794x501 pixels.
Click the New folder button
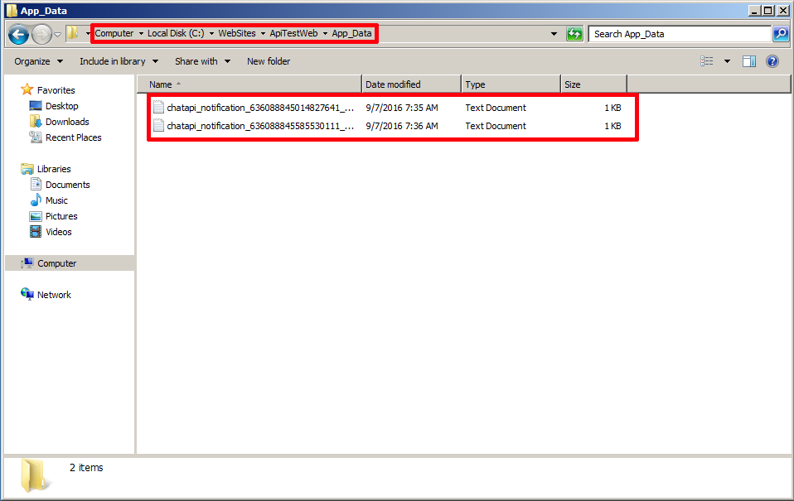tap(269, 61)
